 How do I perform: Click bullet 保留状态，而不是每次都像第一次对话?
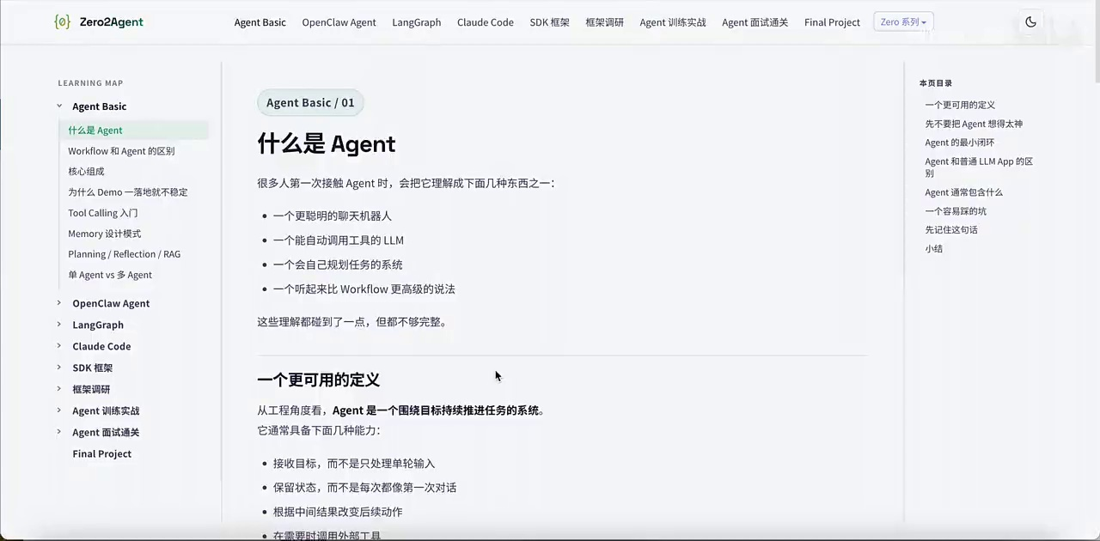(x=364, y=488)
